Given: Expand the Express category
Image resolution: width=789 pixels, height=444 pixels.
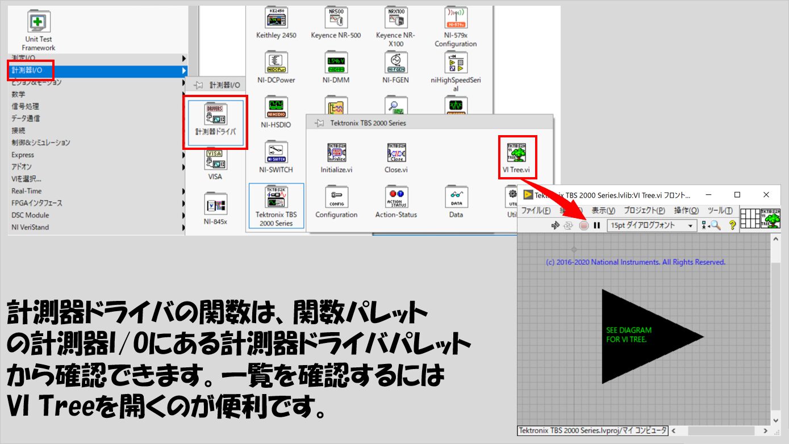Looking at the screenshot, I should (98, 154).
